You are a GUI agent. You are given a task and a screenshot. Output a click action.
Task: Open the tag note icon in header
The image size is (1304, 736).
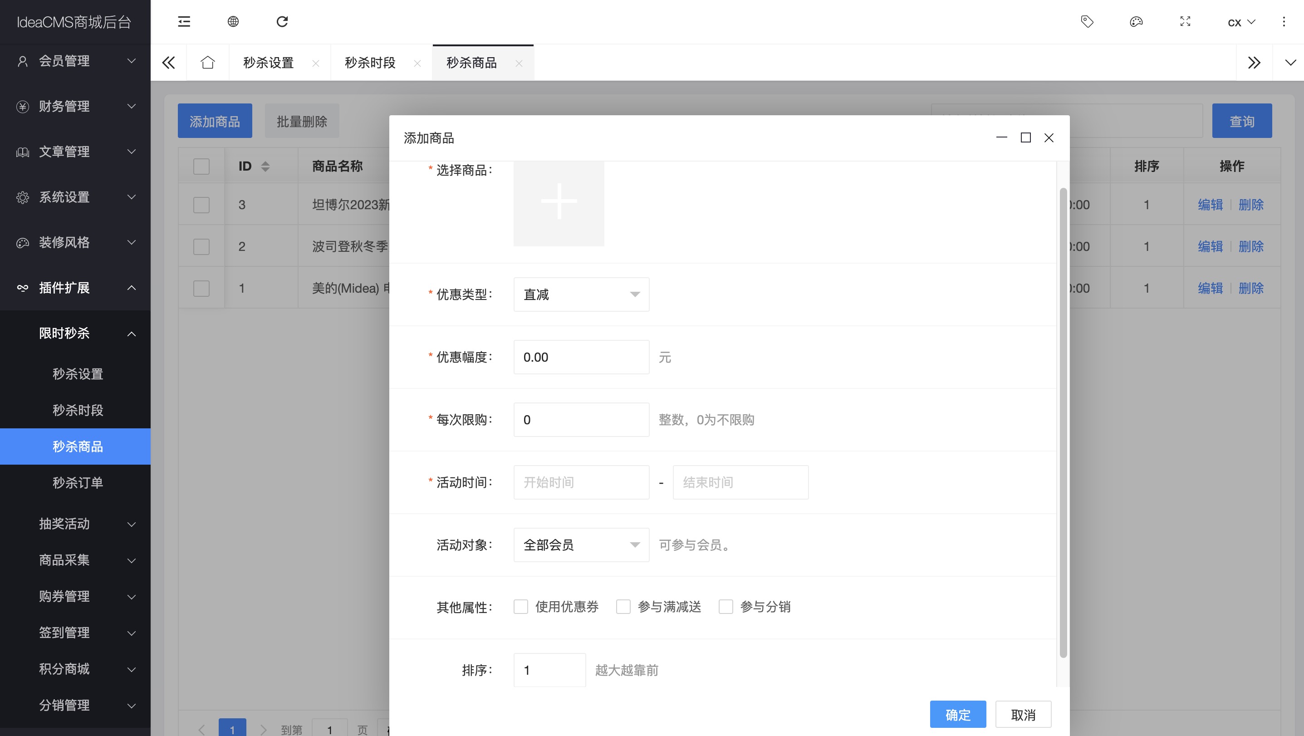point(1087,22)
